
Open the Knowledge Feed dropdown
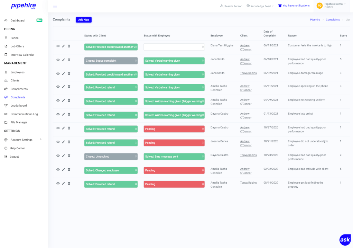[x=259, y=6]
